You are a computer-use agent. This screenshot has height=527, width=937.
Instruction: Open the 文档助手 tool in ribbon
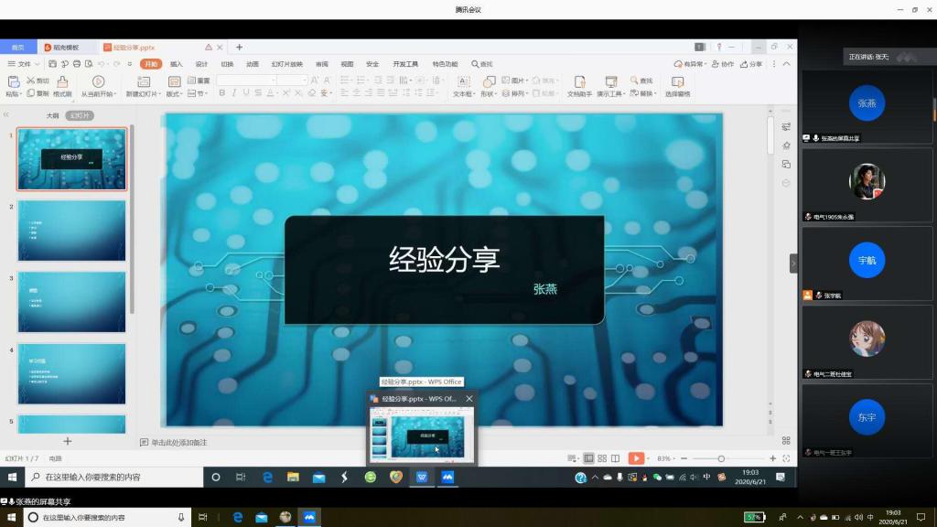coord(579,82)
